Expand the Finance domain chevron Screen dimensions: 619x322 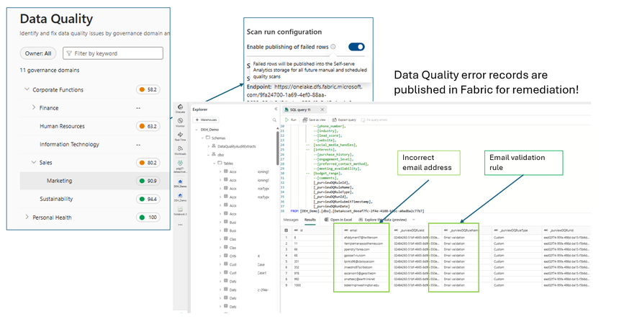(x=34, y=107)
